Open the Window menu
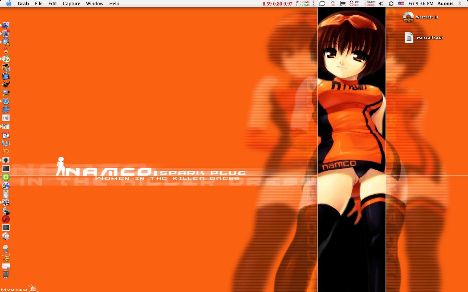The width and height of the screenshot is (468, 292). (x=95, y=4)
